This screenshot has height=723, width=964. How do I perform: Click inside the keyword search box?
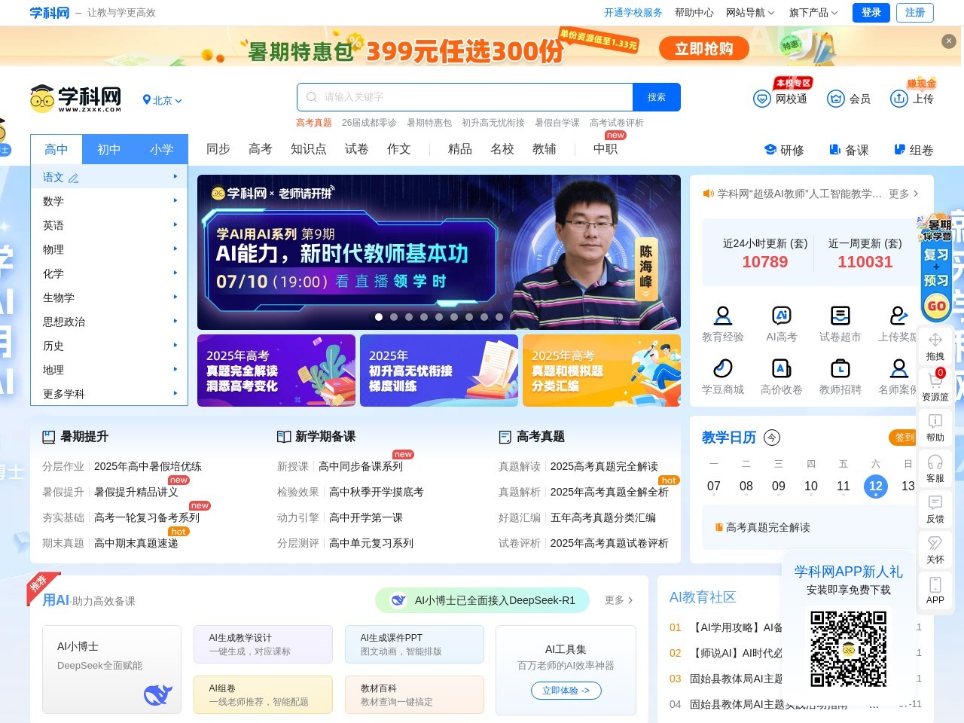[467, 96]
